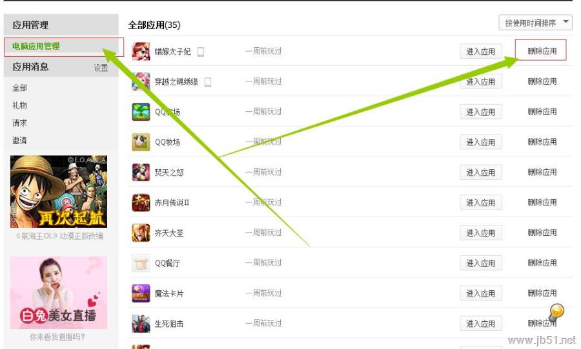Show 请求 messages in sidebar
Image resolution: width=581 pixels, height=349 pixels.
[x=19, y=123]
